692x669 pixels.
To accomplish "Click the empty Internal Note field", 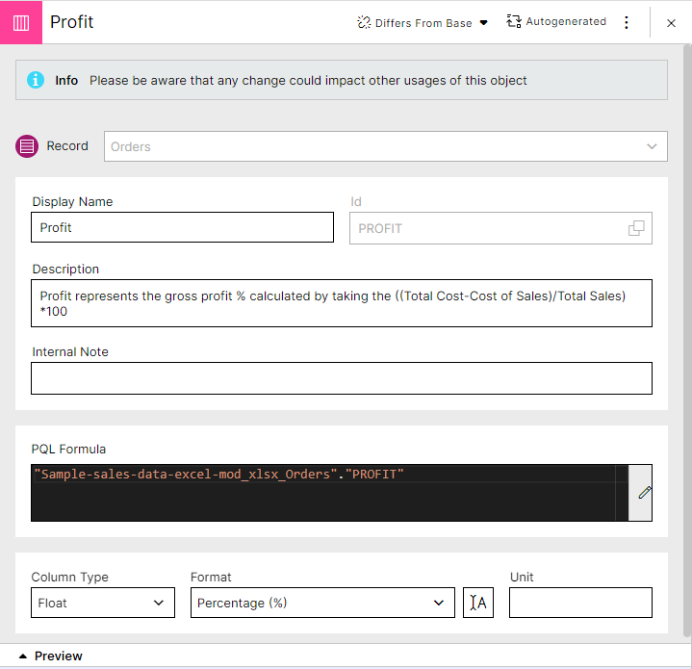I will 341,378.
